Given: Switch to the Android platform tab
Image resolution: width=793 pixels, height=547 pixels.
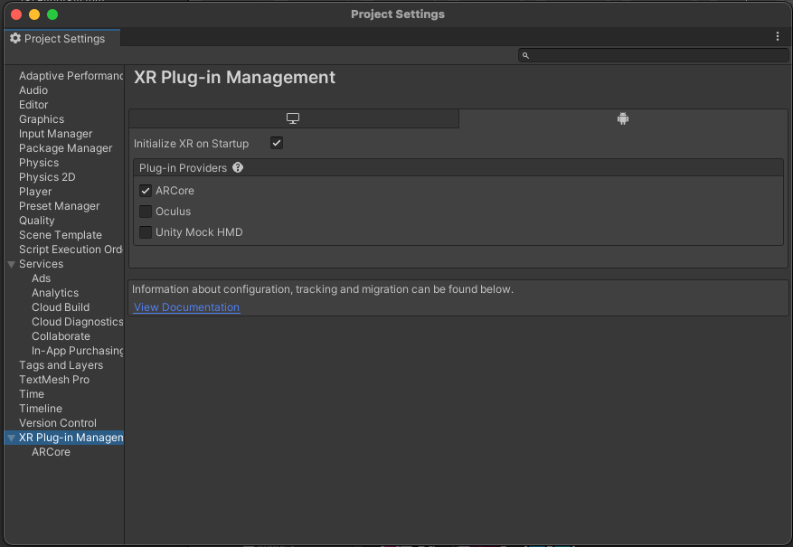Looking at the screenshot, I should [623, 118].
